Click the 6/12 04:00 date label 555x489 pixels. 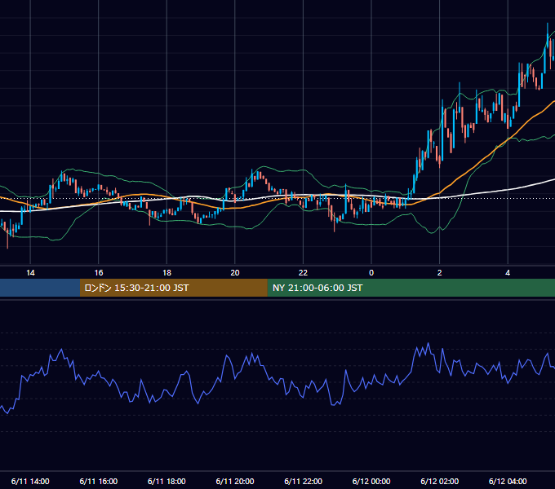(x=508, y=481)
